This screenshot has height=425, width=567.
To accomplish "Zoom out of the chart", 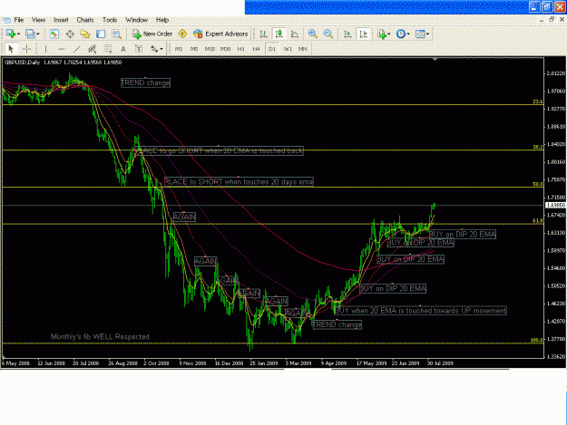I will point(328,34).
